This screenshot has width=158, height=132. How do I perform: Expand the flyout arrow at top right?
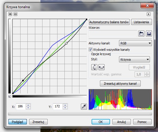[x=148, y=14]
